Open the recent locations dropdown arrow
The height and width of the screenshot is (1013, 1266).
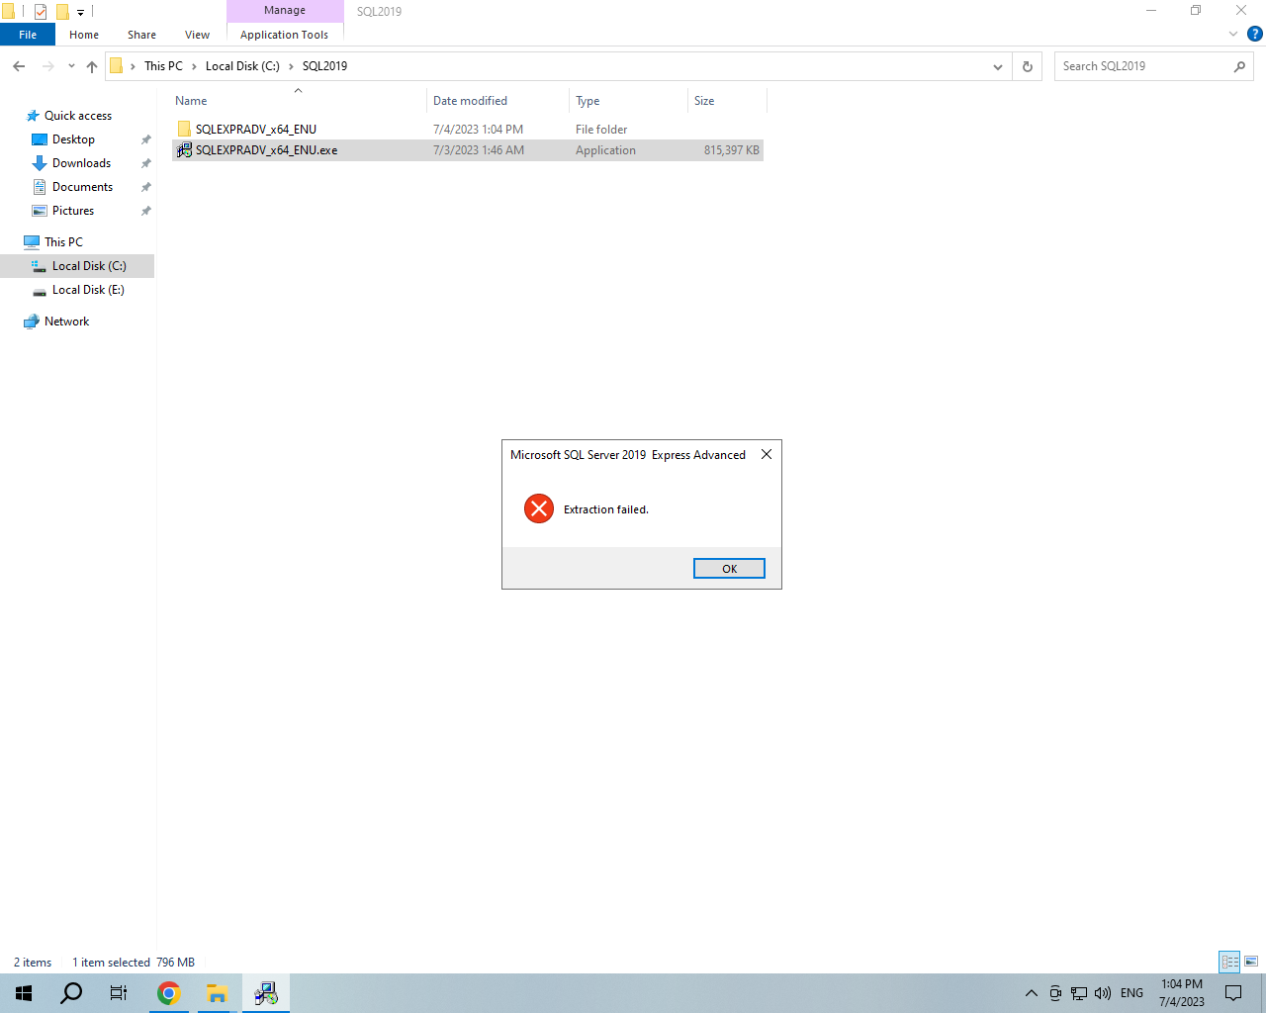(x=71, y=66)
